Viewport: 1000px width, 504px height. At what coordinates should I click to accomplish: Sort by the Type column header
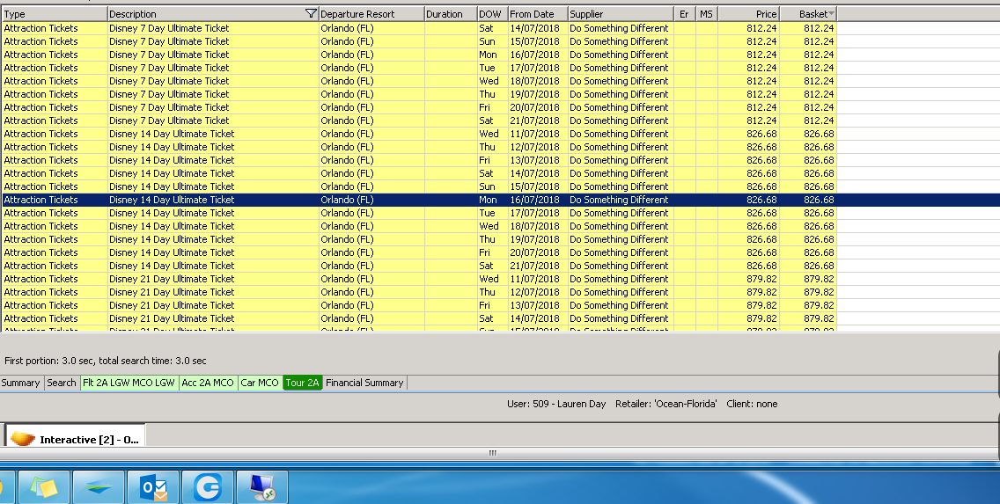55,14
